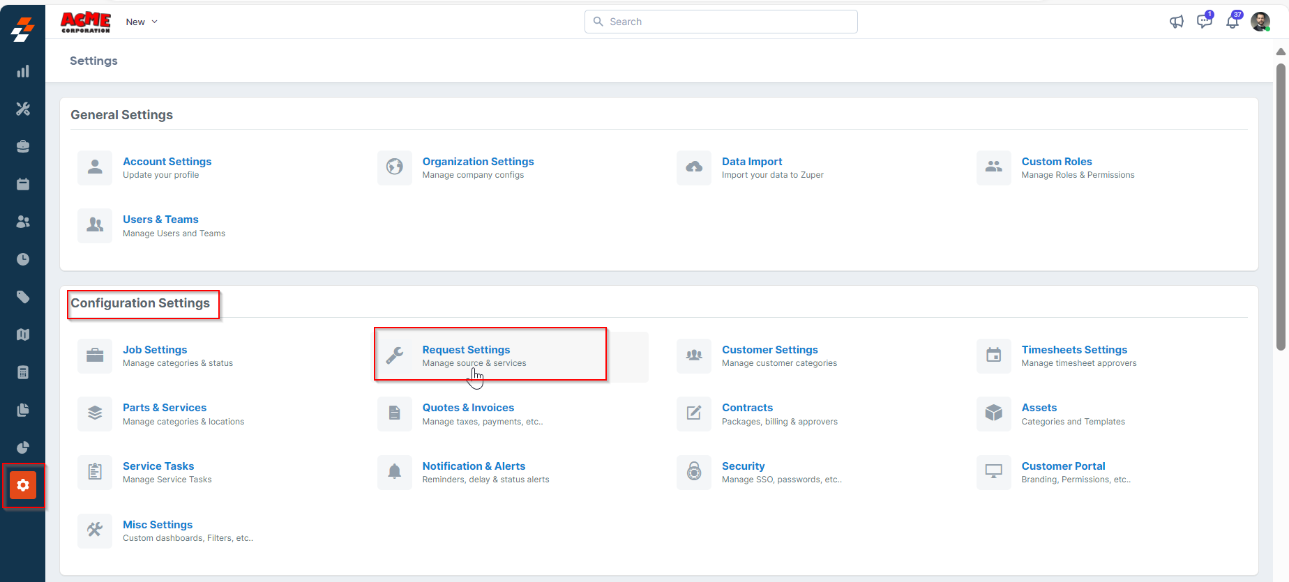Open the price tag sidebar icon
Image resolution: width=1289 pixels, height=582 pixels.
coord(23,297)
